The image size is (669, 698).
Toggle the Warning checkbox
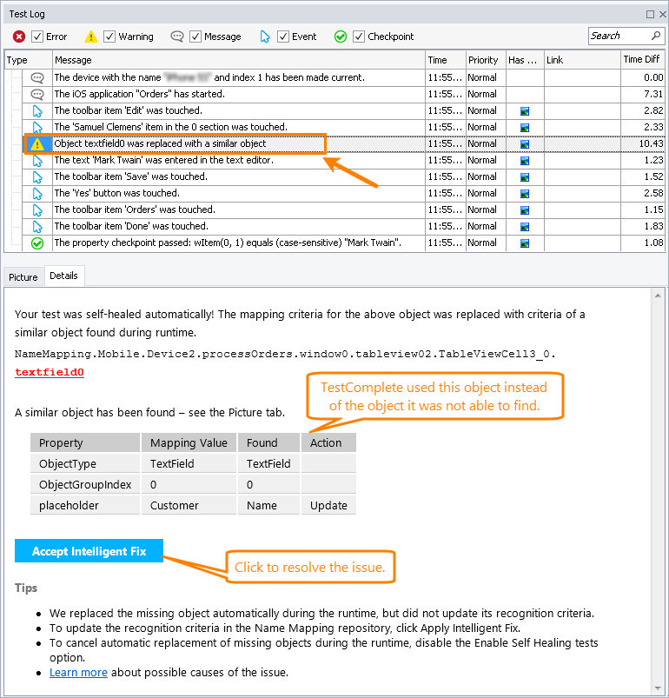pos(109,37)
